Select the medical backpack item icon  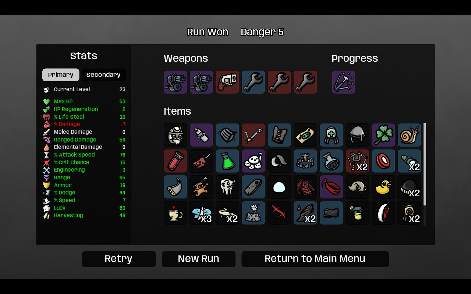[x=332, y=135]
